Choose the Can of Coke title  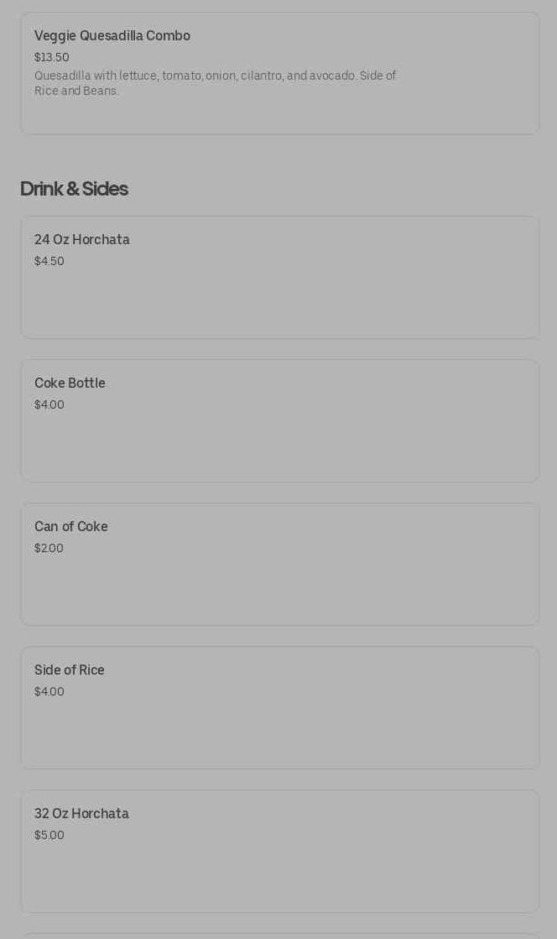pyautogui.click(x=71, y=527)
